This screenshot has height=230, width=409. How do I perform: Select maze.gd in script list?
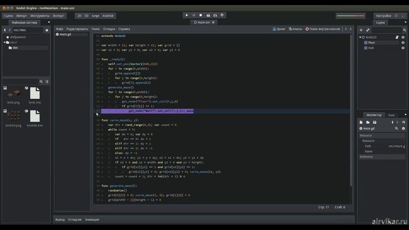pos(72,34)
